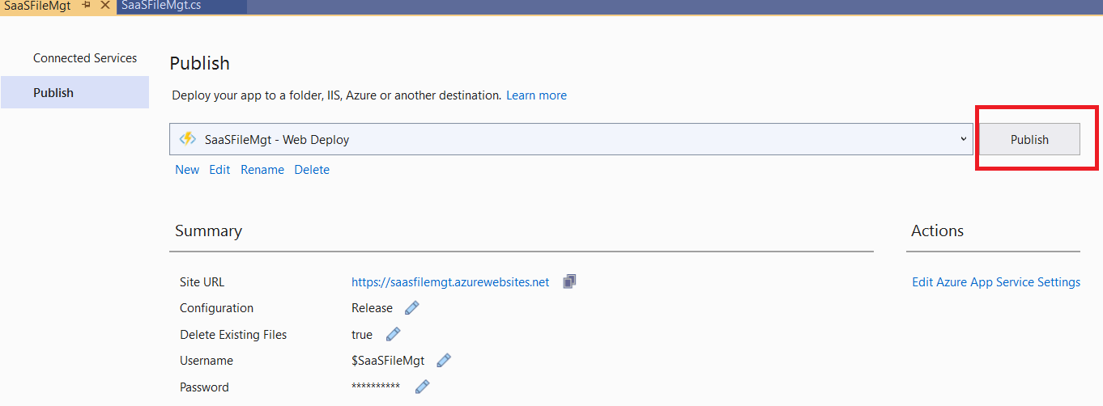Click pencil icon beside Delete Existing Files

tap(393, 334)
